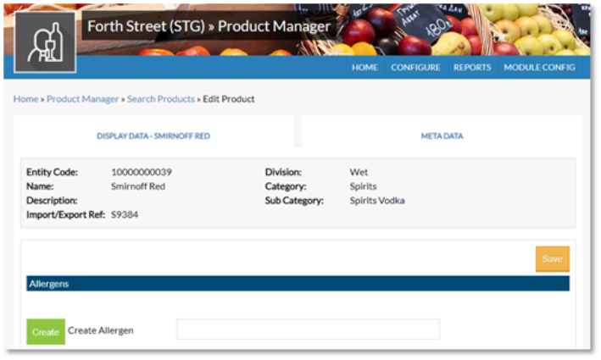Return to Search Products breadcrumb
This screenshot has height=360, width=601.
[x=161, y=99]
